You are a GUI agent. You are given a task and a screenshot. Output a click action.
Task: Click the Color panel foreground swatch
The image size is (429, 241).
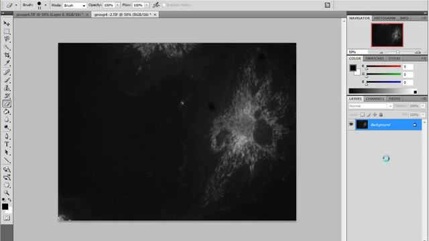353,68
